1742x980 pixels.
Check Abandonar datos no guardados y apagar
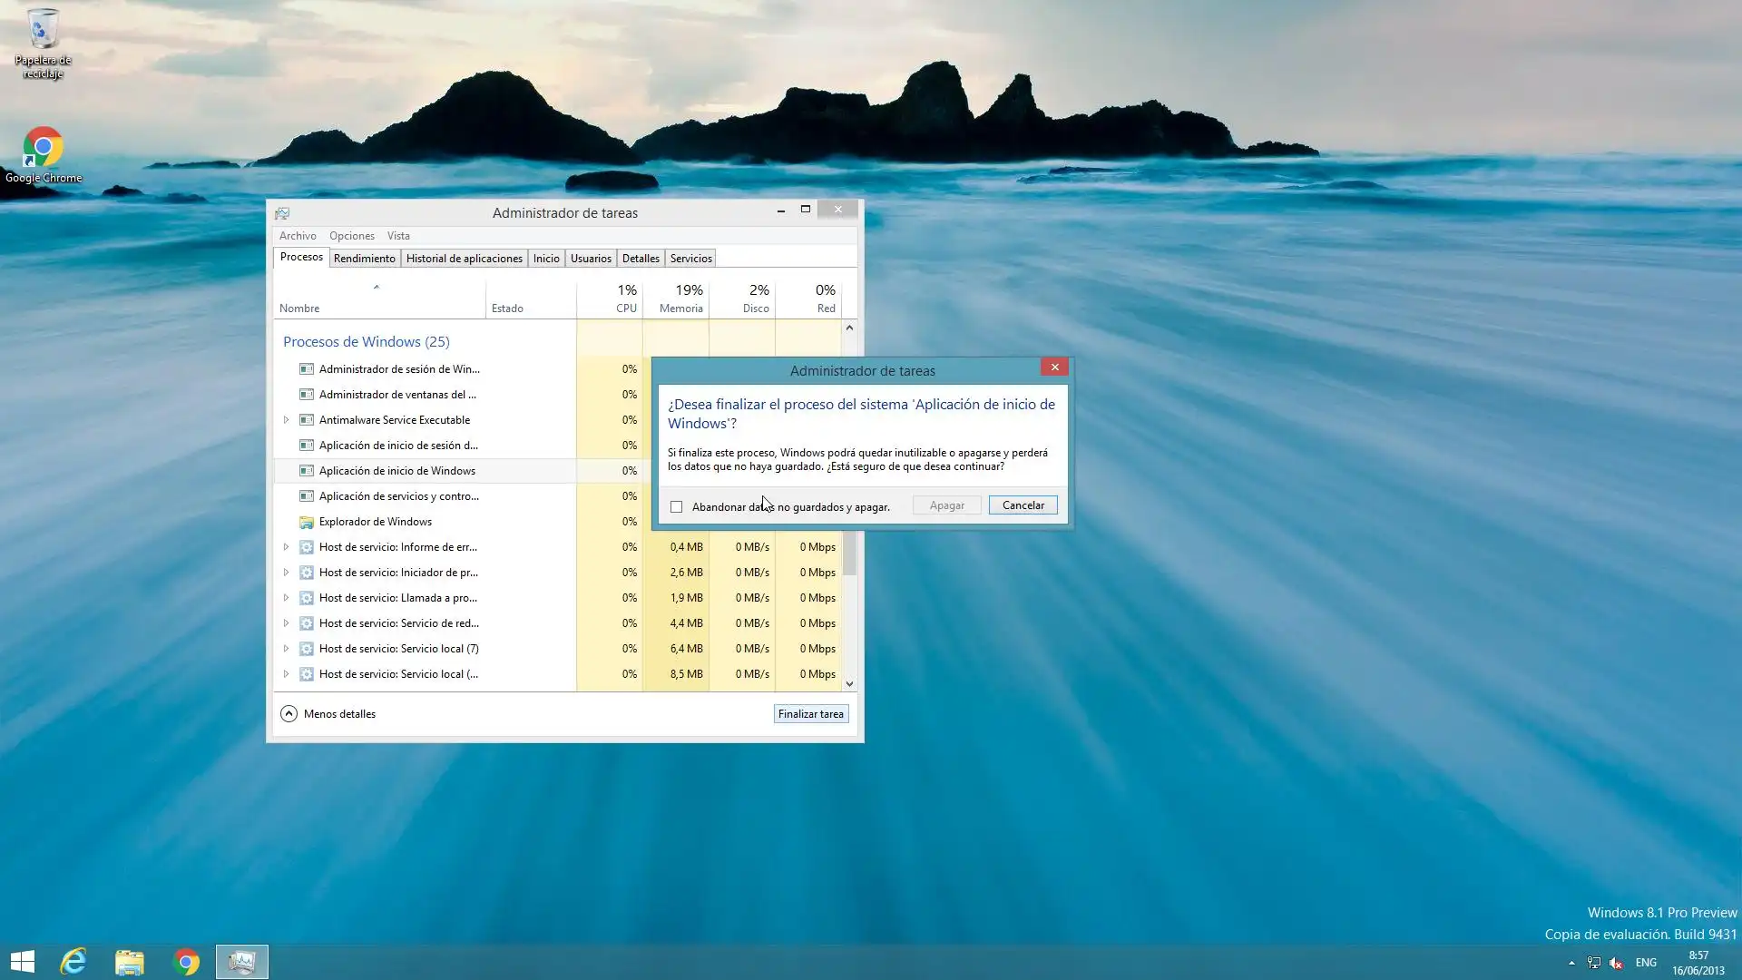[677, 507]
